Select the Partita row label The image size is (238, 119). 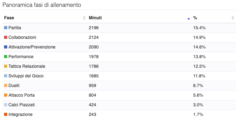(x=15, y=28)
